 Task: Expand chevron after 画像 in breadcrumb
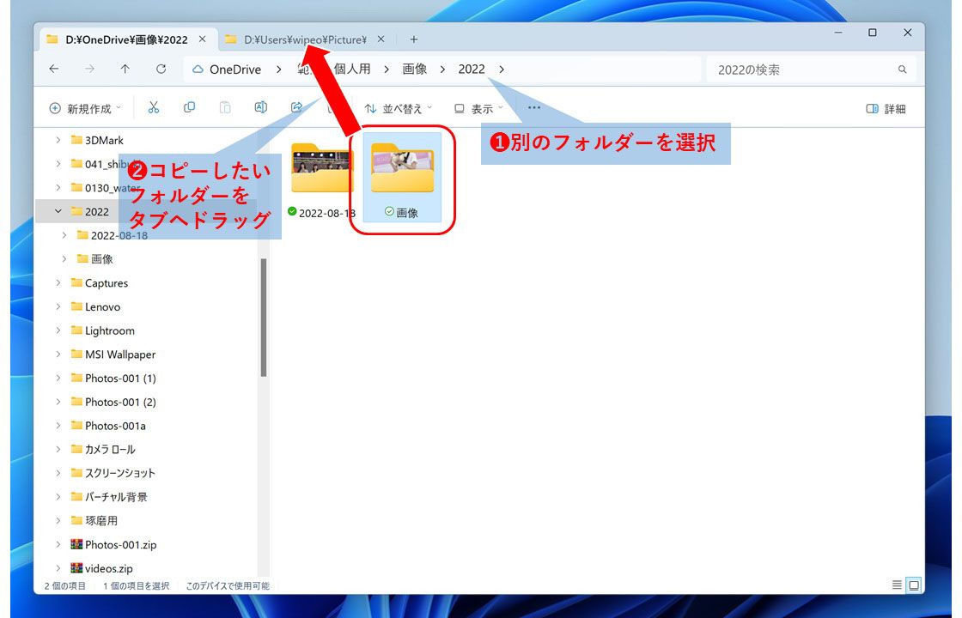pos(442,70)
